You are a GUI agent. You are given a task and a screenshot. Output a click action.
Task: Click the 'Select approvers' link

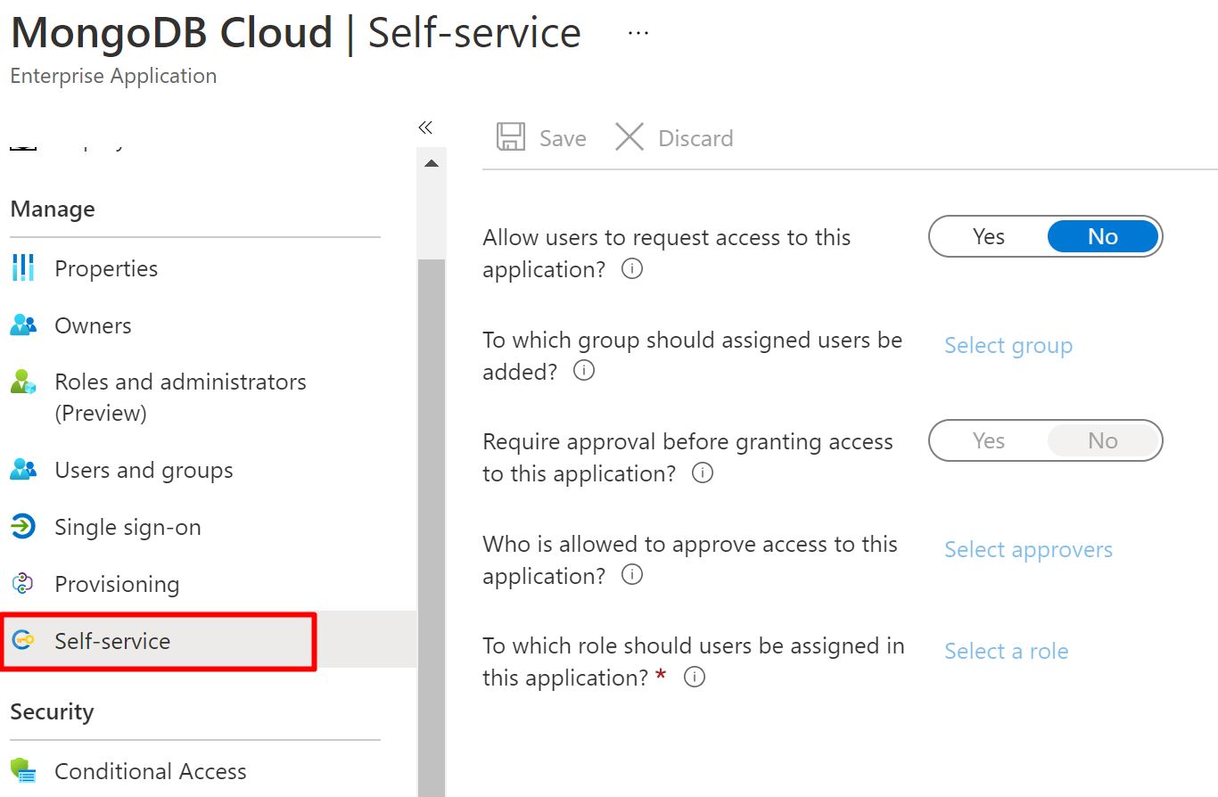(1028, 550)
